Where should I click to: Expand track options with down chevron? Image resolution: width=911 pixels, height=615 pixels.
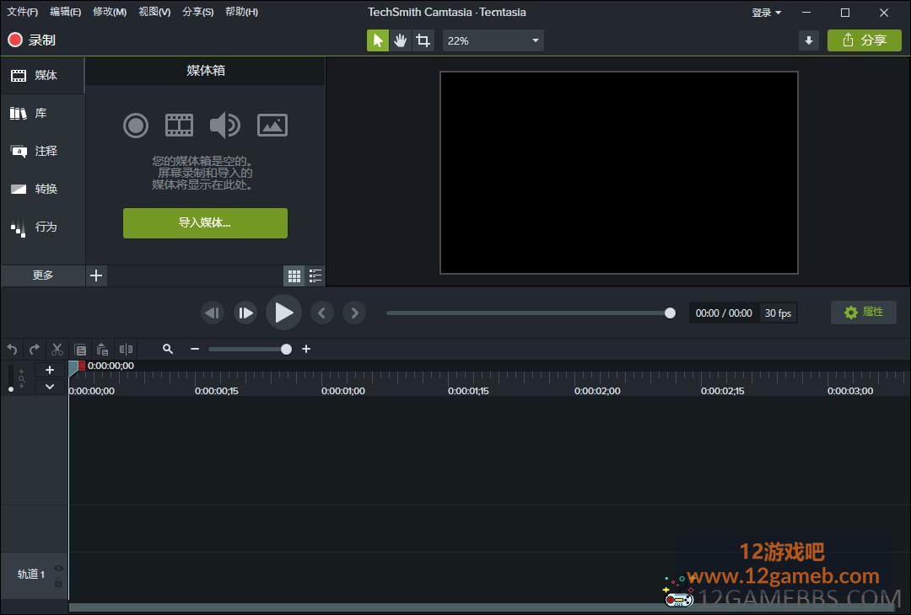point(50,387)
